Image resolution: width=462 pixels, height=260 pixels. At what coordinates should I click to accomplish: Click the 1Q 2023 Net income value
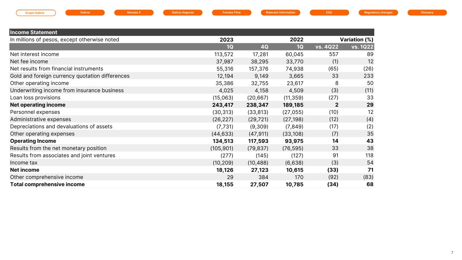[x=224, y=170]
